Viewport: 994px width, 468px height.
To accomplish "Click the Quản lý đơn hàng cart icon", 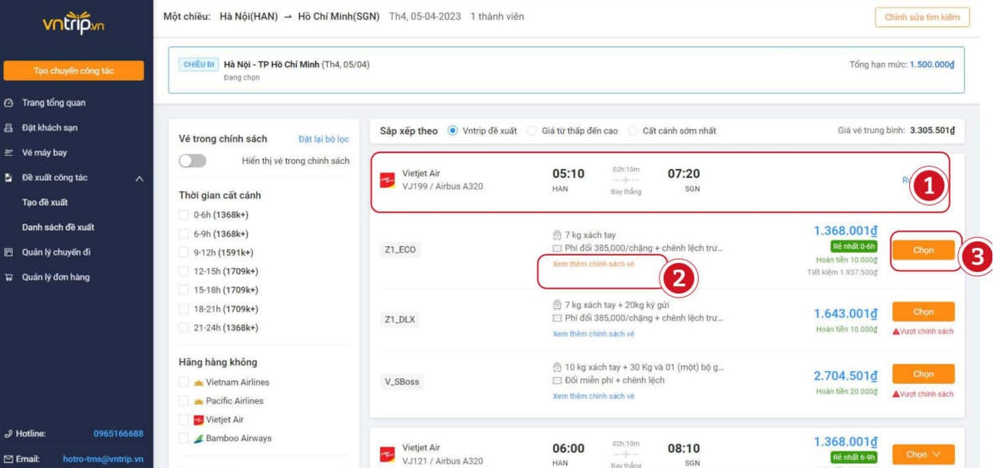I will point(9,277).
